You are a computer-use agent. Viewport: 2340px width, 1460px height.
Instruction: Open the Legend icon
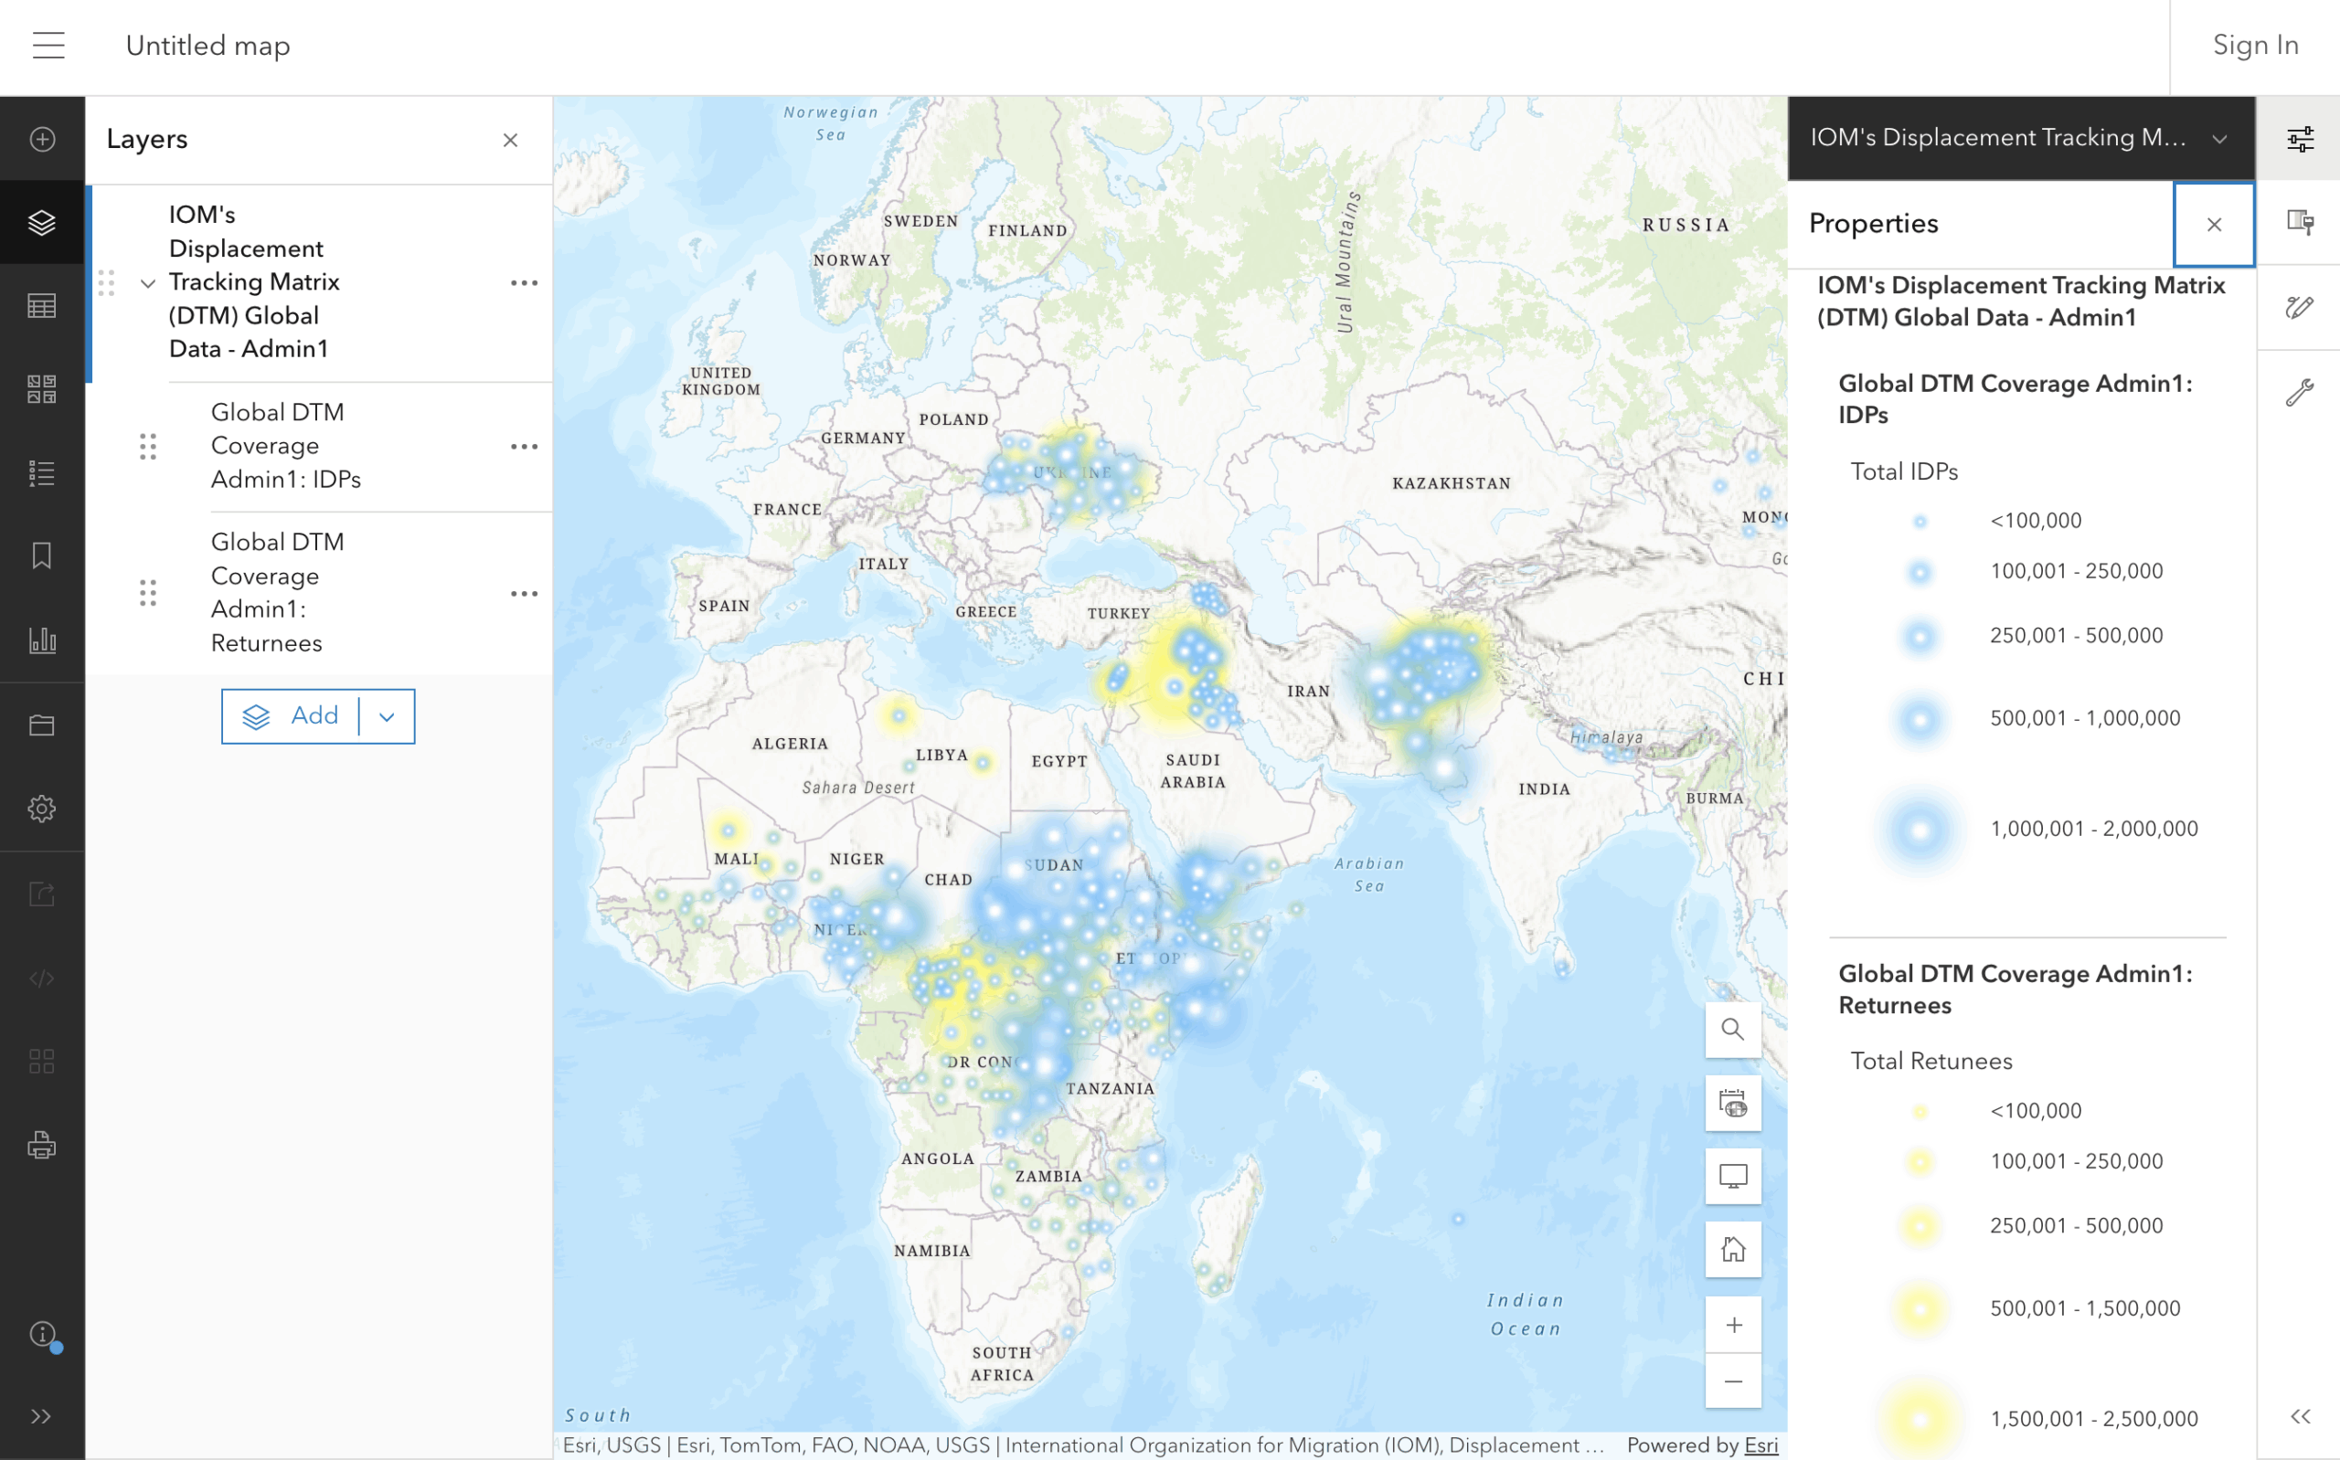[42, 472]
